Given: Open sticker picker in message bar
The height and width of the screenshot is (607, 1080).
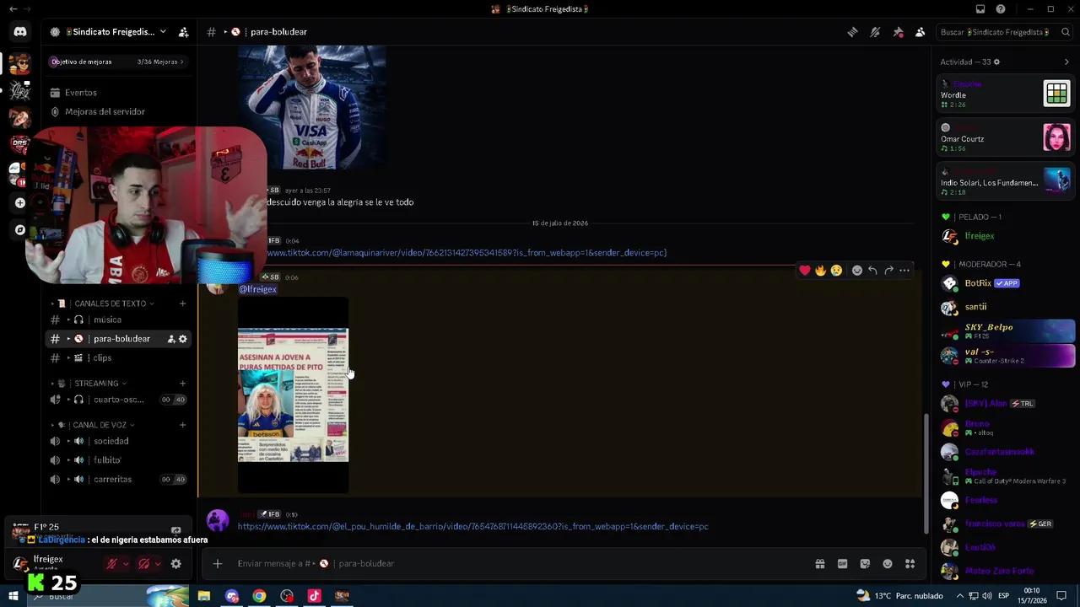Looking at the screenshot, I should click(x=865, y=563).
